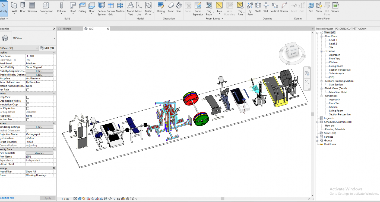This screenshot has height=202, width=380.
Task: Expand the Families node in Project Browser
Action: coord(317,137)
